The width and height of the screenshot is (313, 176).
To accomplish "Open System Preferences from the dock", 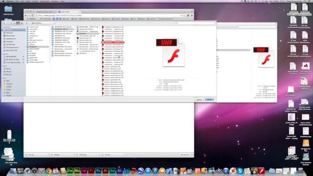I will tap(42, 171).
